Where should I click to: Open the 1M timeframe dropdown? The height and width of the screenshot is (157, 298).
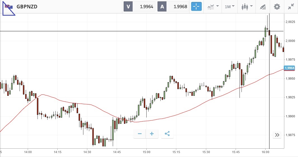(x=229, y=6)
